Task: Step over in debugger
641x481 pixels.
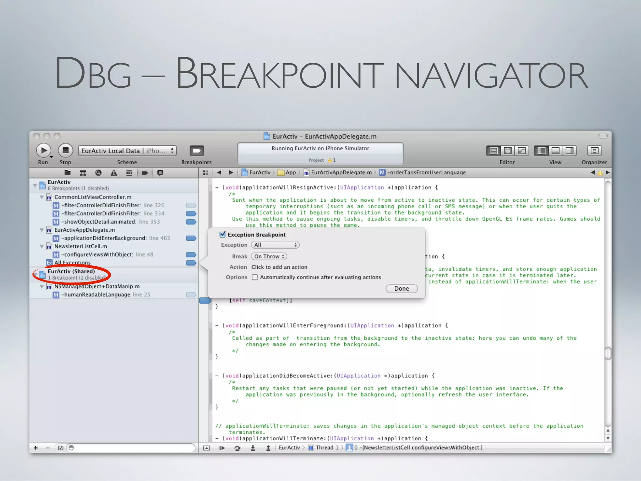Action: click(x=237, y=448)
